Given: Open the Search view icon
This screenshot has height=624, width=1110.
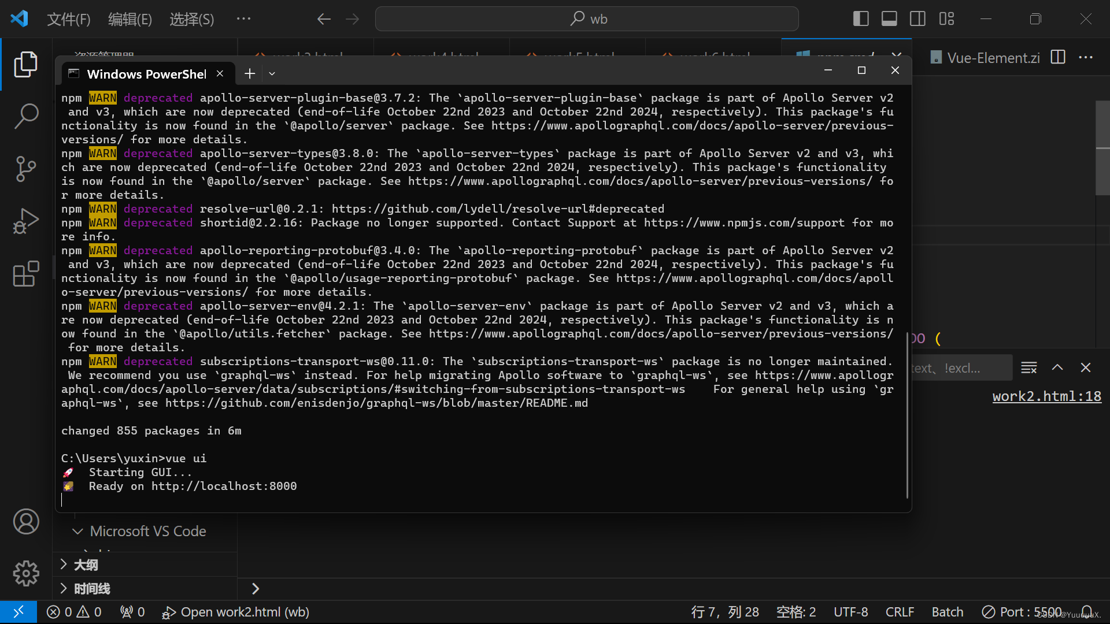Looking at the screenshot, I should pyautogui.click(x=25, y=116).
